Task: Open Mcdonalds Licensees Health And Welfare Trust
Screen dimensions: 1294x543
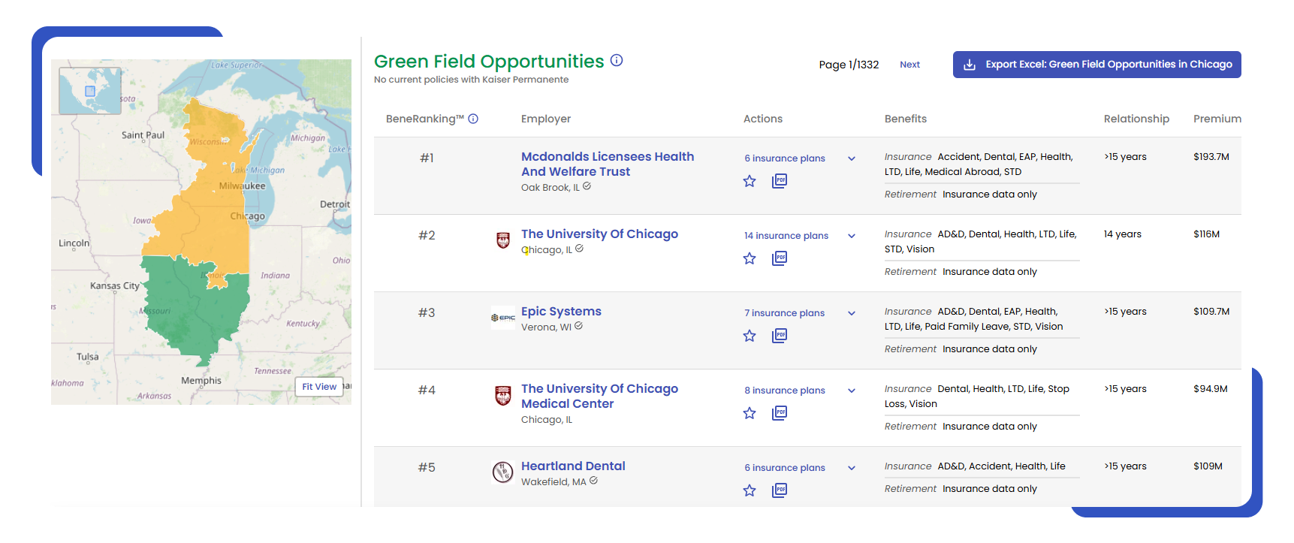Action: [608, 164]
